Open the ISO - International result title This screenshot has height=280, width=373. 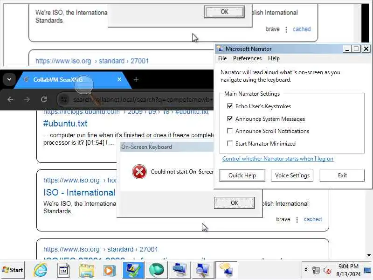tap(79, 192)
